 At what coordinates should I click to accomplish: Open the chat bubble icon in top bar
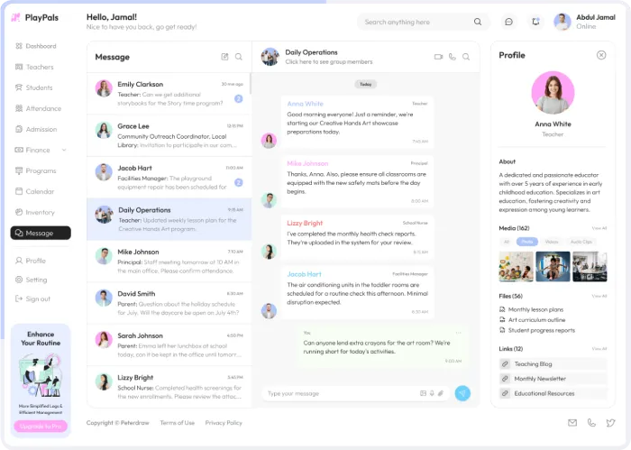click(x=508, y=22)
